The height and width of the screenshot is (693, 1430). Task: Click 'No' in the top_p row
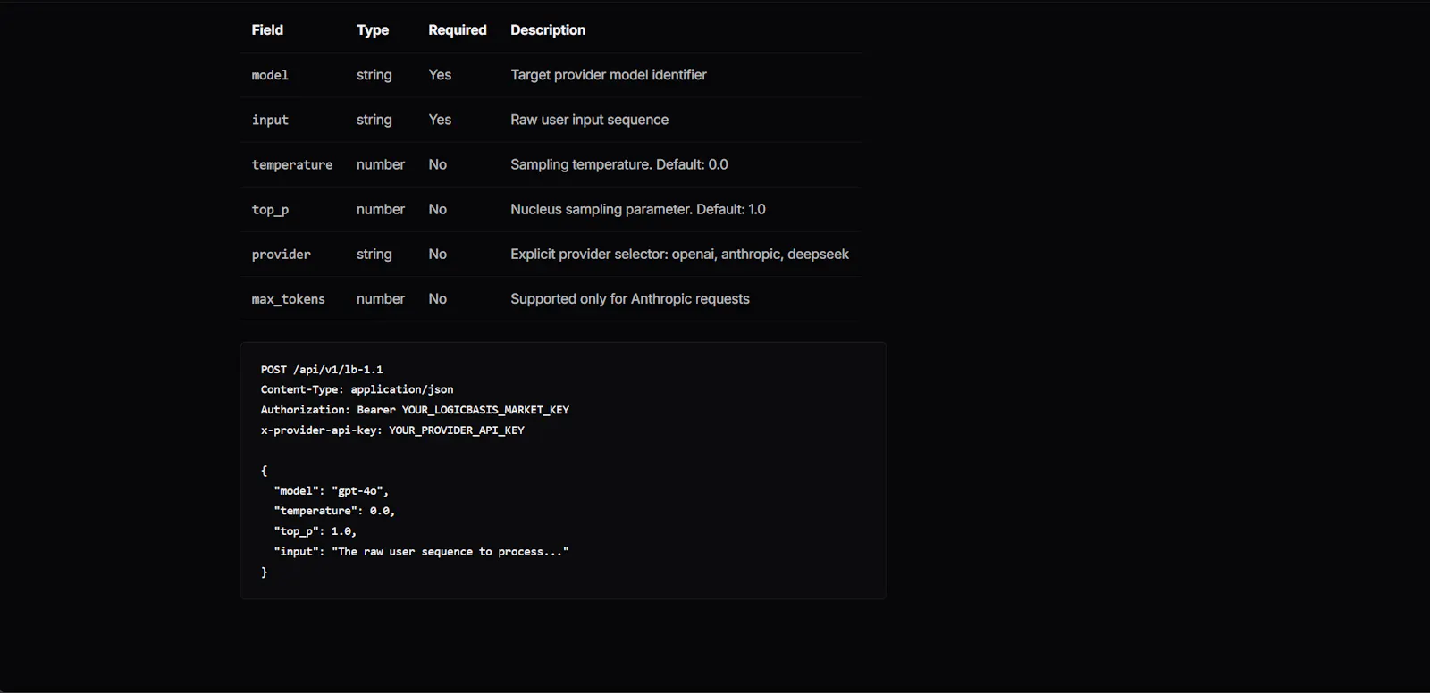pyautogui.click(x=438, y=209)
